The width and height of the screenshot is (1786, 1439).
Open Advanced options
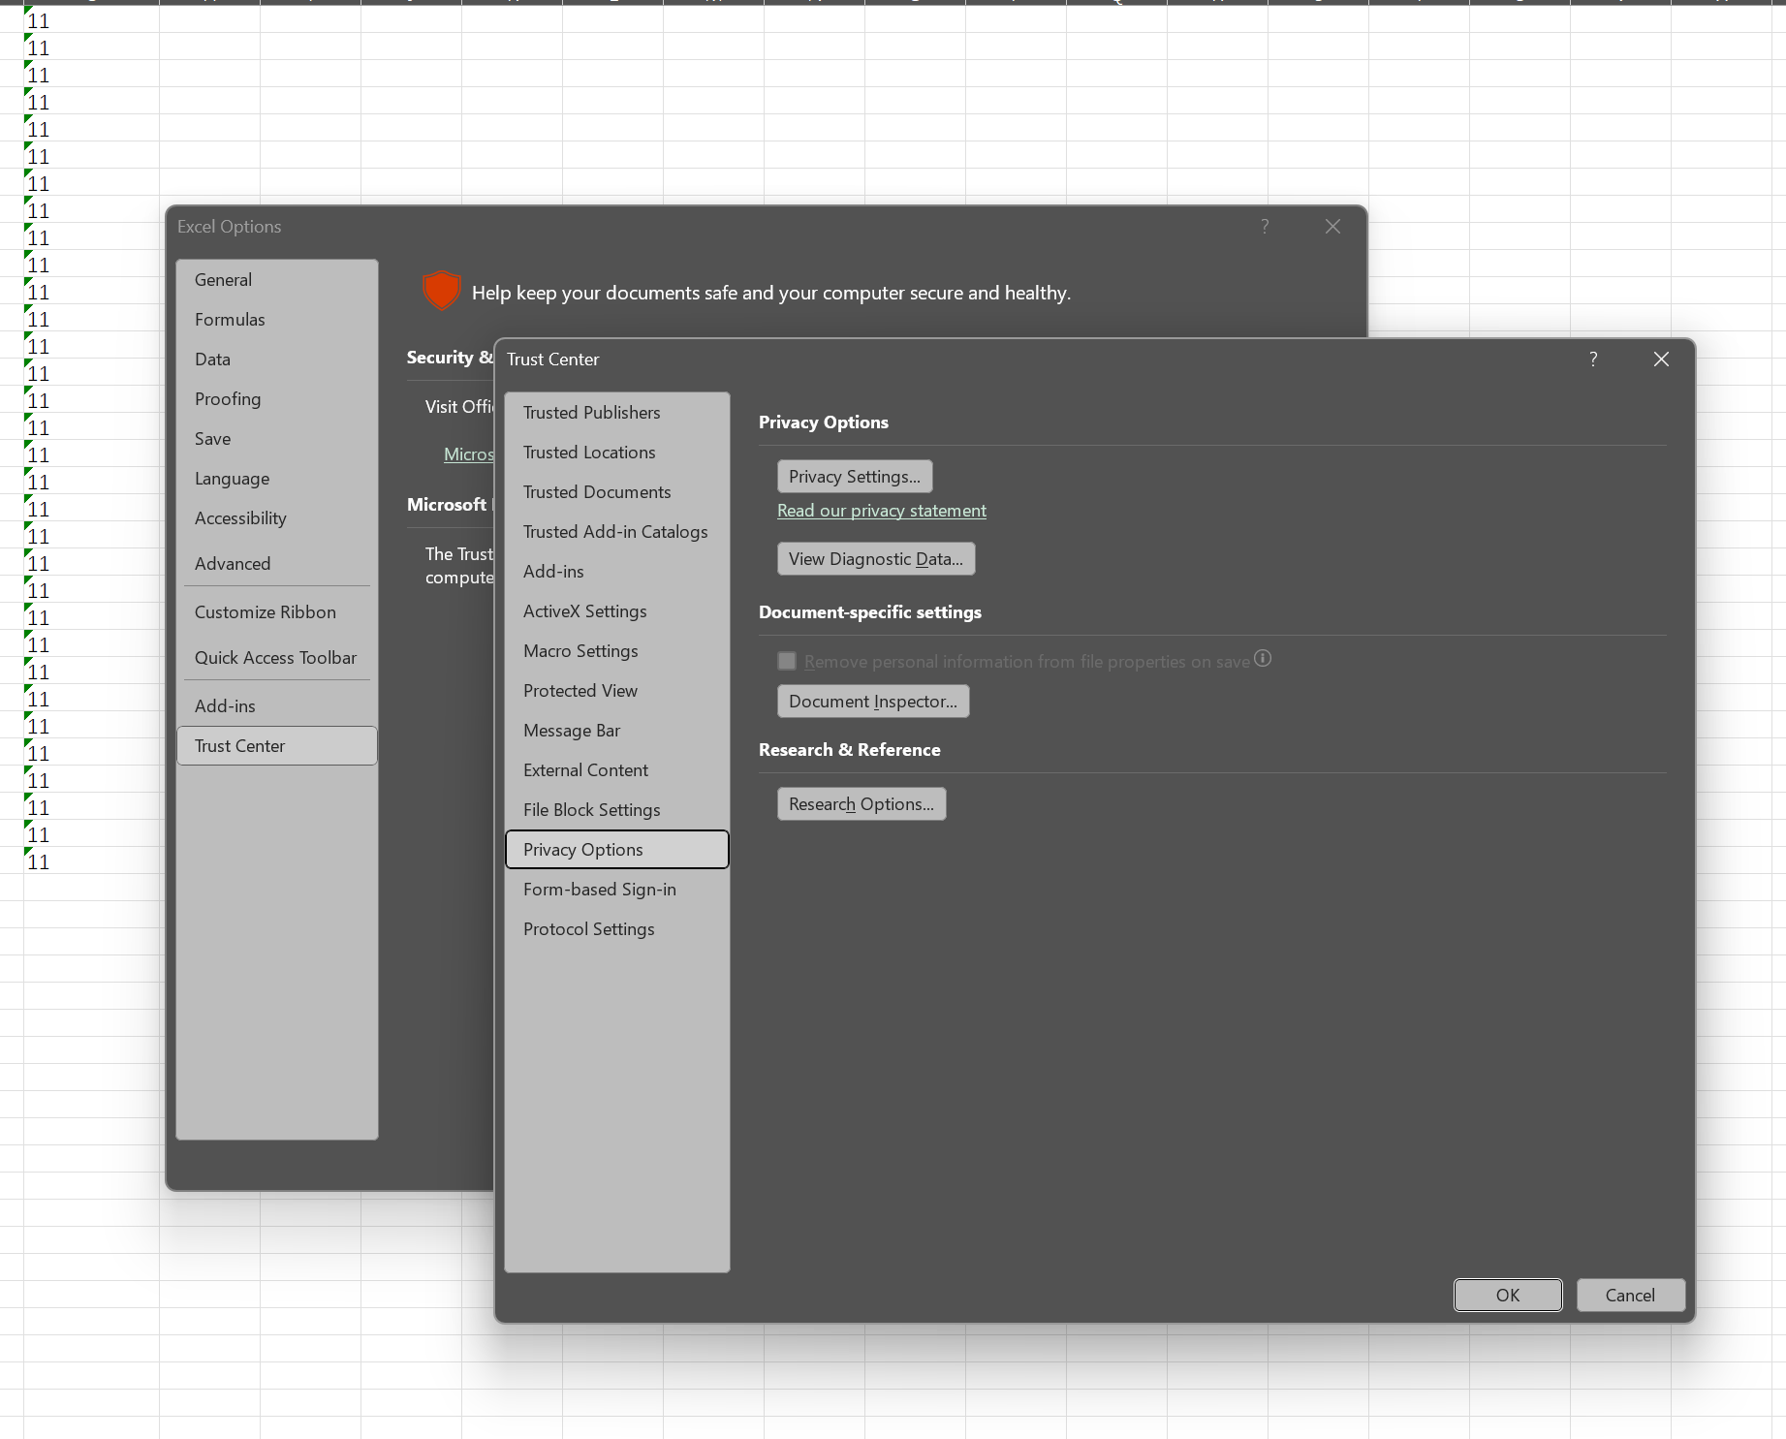[277, 564]
